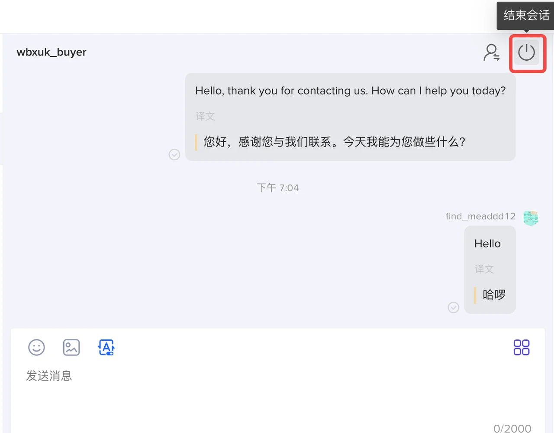Expand the 译文 translation under the greeting message
Image resolution: width=554 pixels, height=433 pixels.
(205, 116)
